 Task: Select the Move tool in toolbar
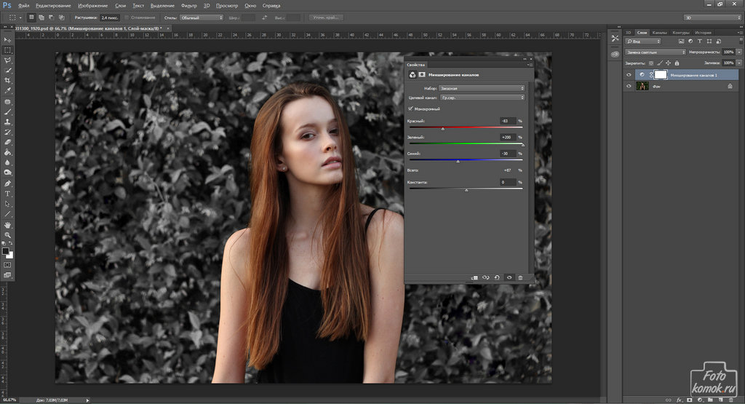click(x=7, y=40)
